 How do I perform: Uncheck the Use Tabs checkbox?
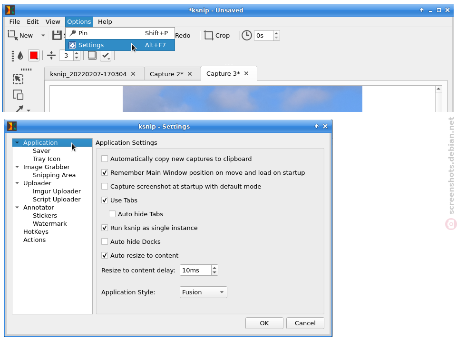click(x=105, y=201)
